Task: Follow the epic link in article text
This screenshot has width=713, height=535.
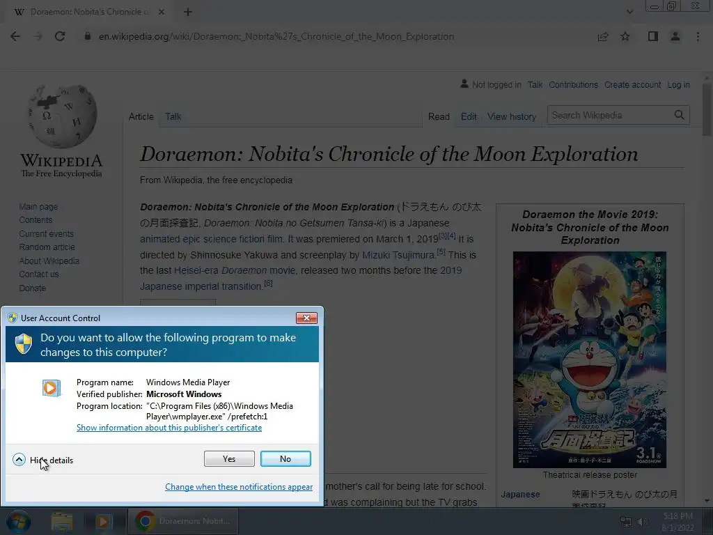Action: [191, 239]
